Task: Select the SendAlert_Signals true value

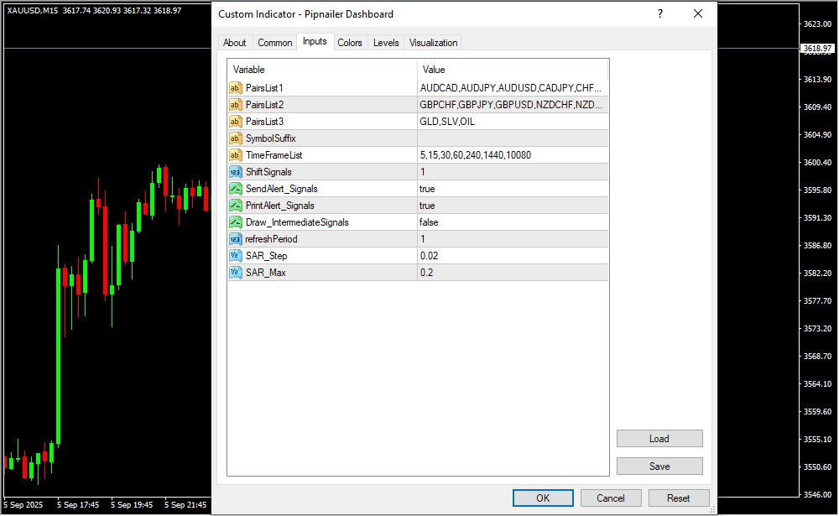Action: [x=428, y=189]
